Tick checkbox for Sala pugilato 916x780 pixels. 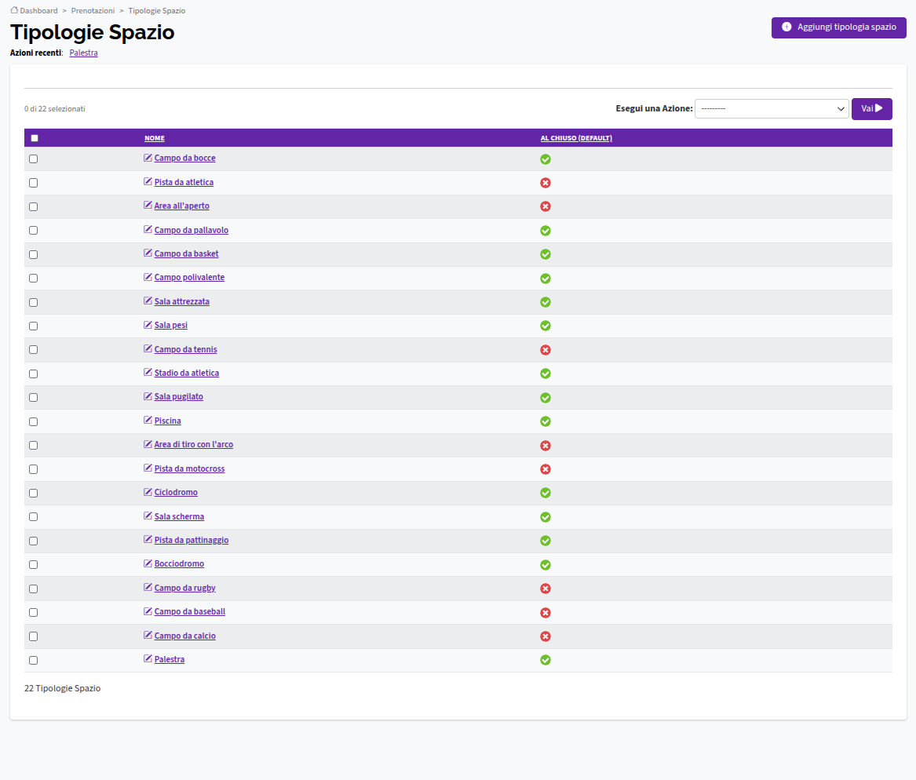point(33,398)
